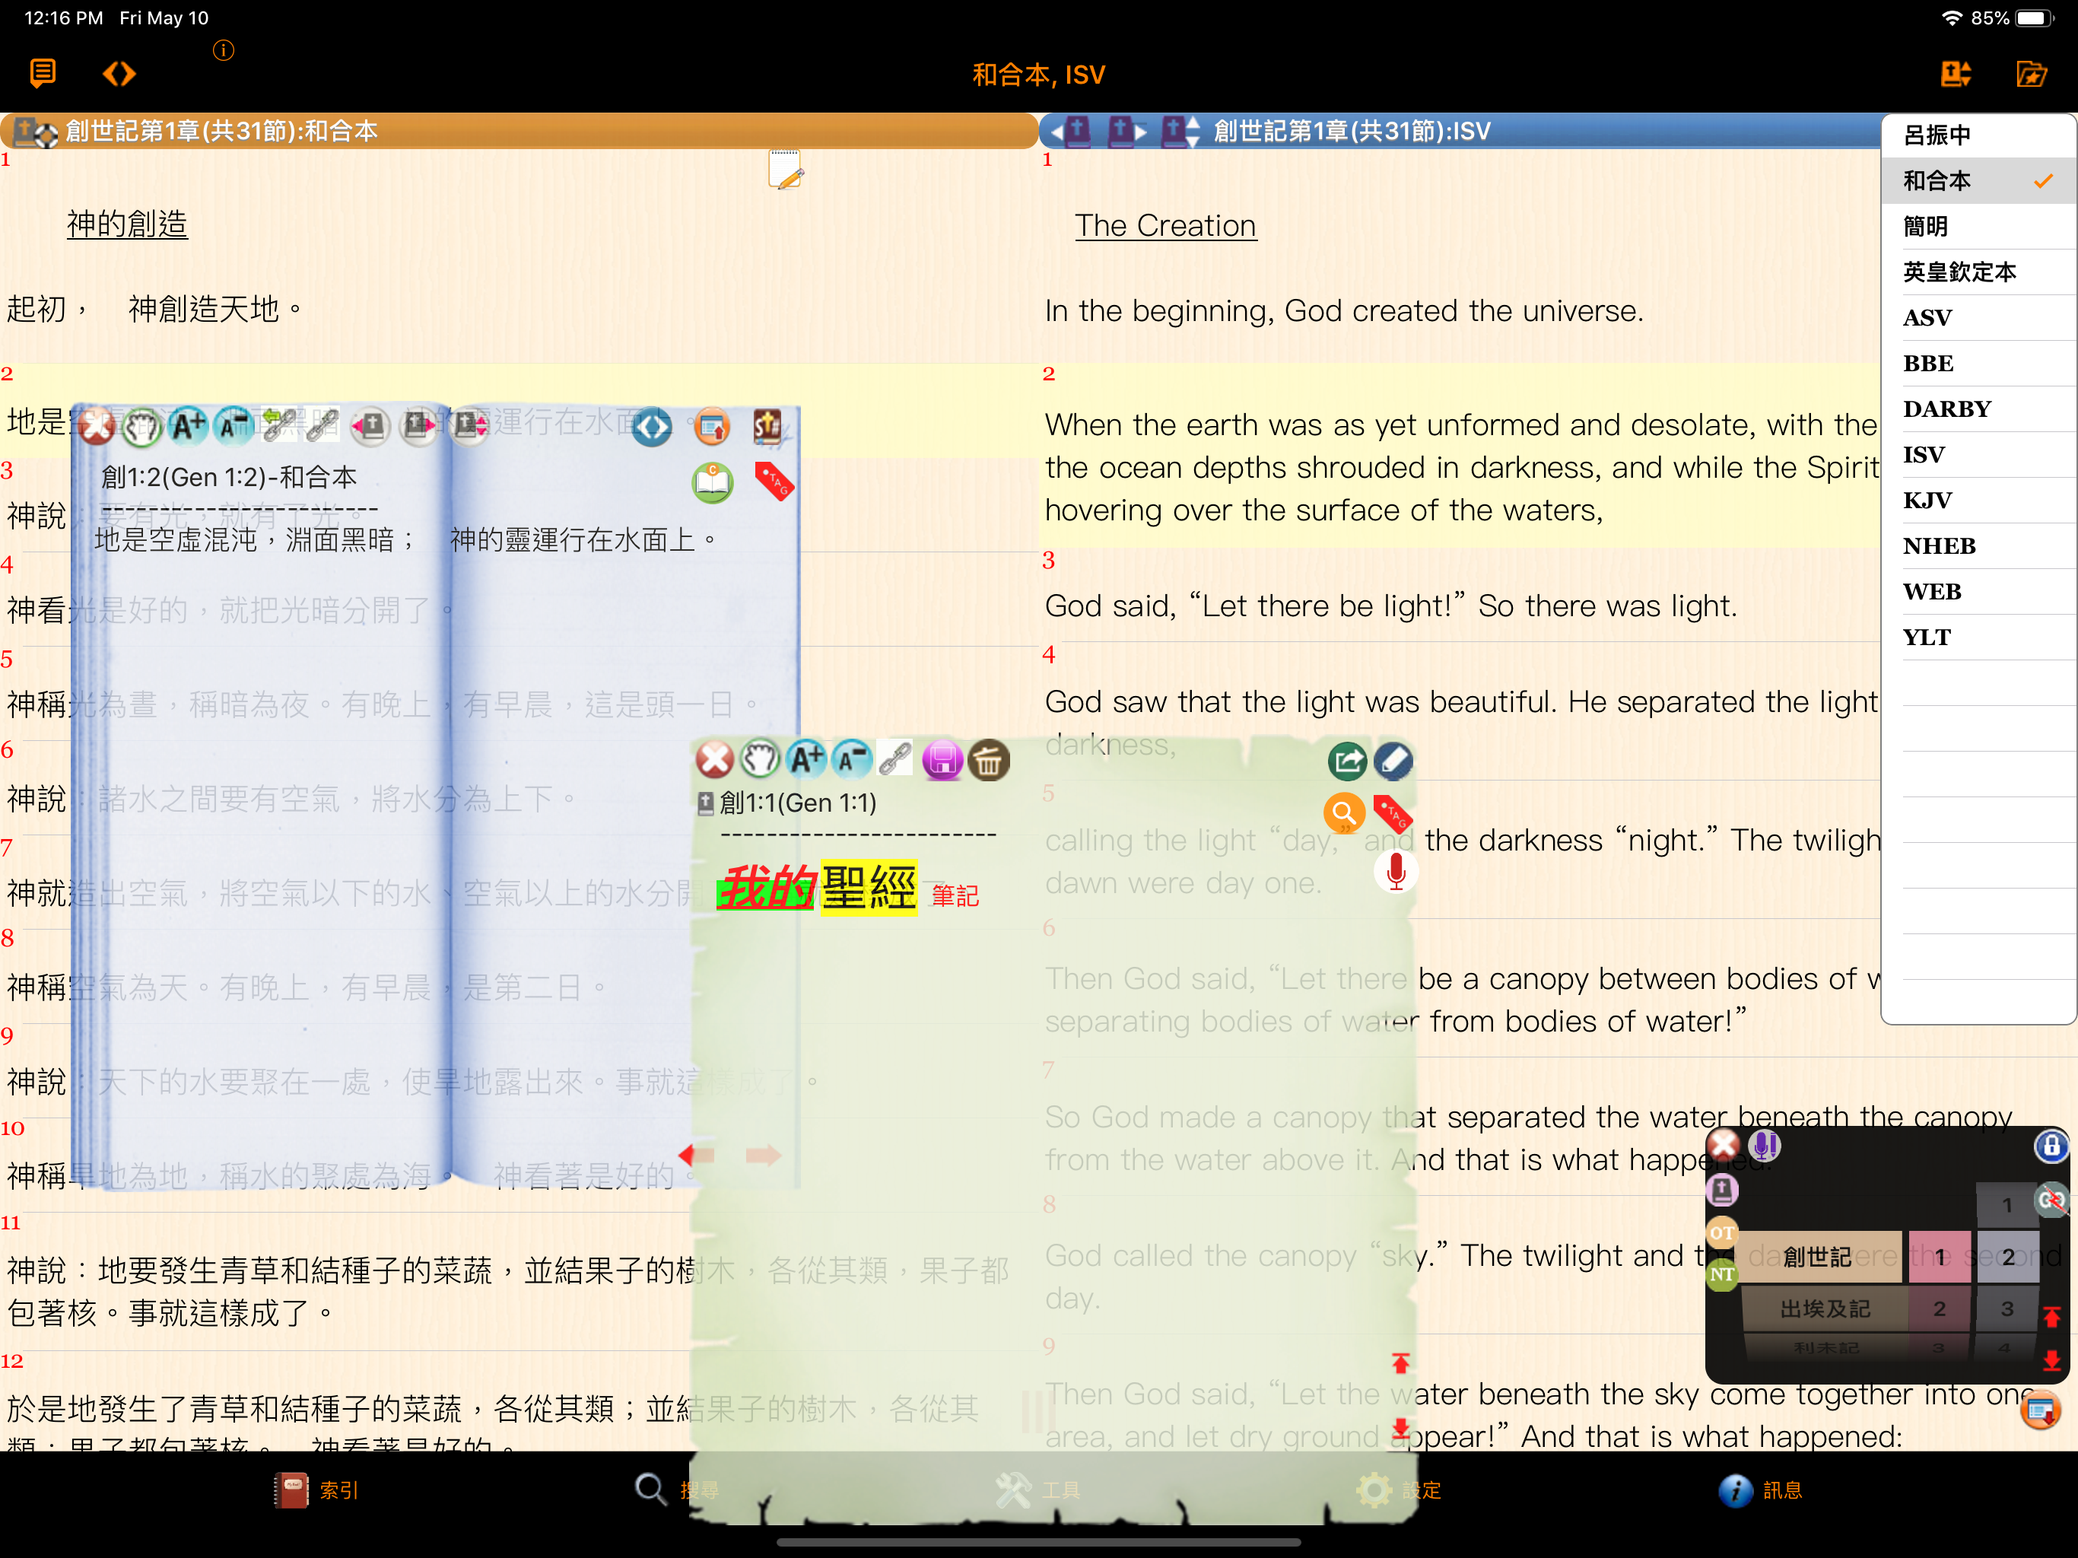Select YLT version from list
This screenshot has height=1558, width=2078.
1978,637
